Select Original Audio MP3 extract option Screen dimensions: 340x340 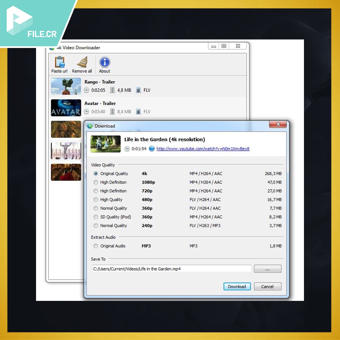coord(96,246)
